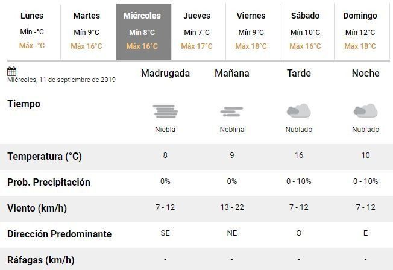
Task: Switch to the Martes tab
Action: [x=86, y=31]
